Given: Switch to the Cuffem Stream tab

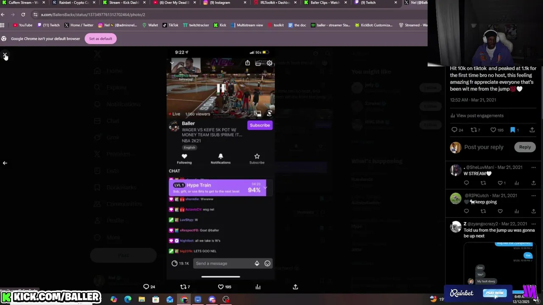Looking at the screenshot, I should coord(22,3).
